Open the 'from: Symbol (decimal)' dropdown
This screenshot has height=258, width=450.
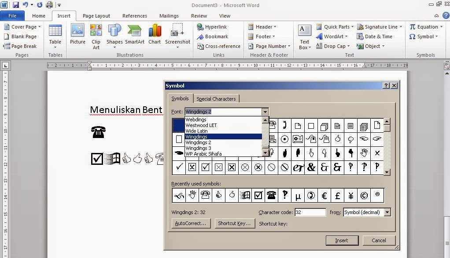pos(387,212)
